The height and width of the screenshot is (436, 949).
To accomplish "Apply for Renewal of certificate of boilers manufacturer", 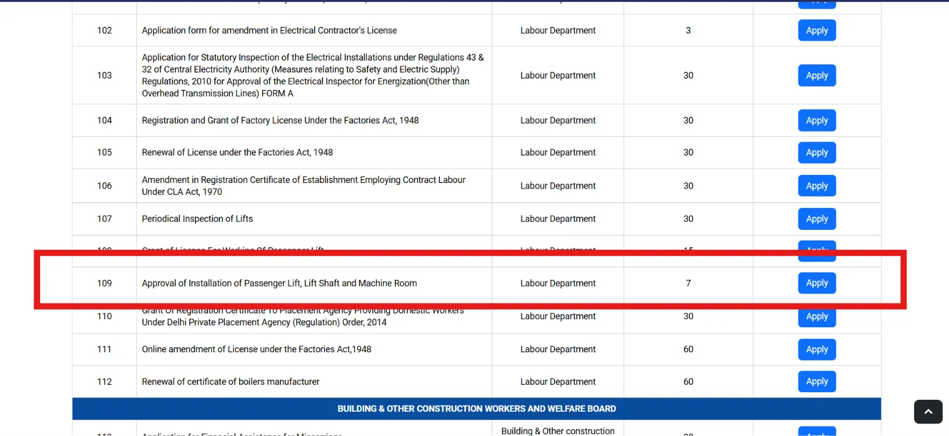I will point(817,382).
